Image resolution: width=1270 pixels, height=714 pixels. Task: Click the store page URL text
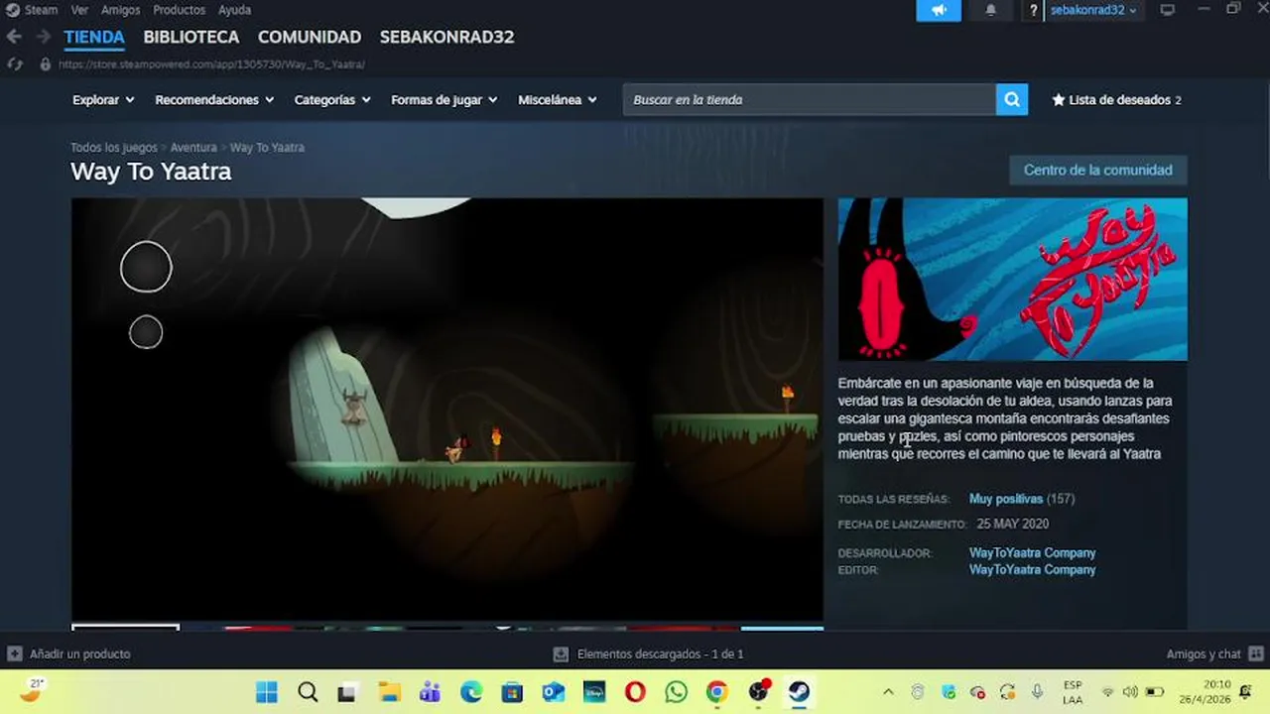pos(211,63)
